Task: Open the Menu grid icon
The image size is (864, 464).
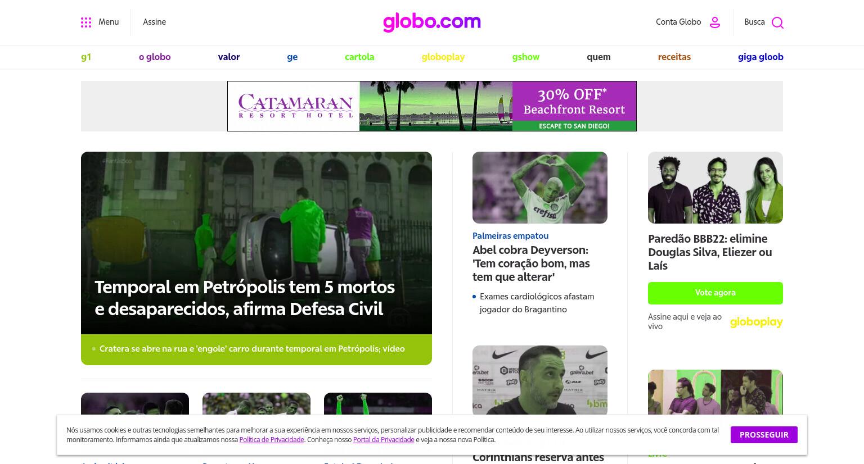Action: [x=86, y=22]
